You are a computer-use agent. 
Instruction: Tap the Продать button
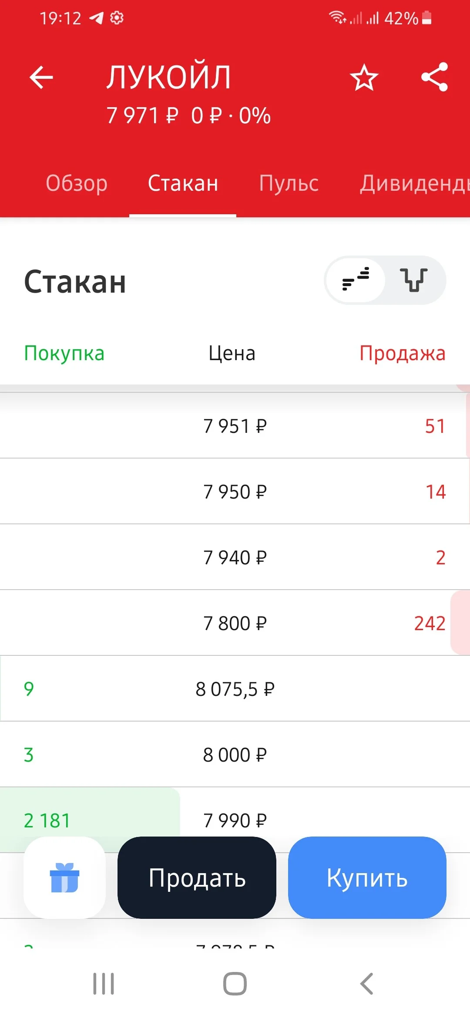click(x=197, y=877)
